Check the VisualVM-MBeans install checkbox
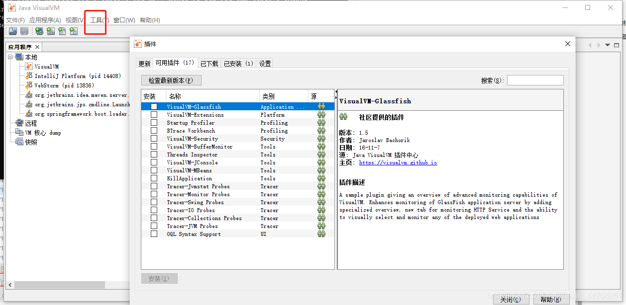The width and height of the screenshot is (626, 305). pyautogui.click(x=154, y=170)
